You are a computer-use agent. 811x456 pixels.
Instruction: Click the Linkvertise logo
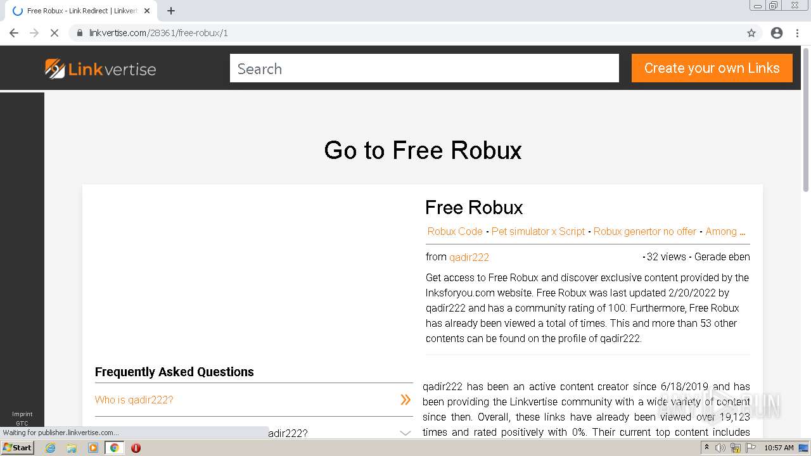(x=100, y=68)
